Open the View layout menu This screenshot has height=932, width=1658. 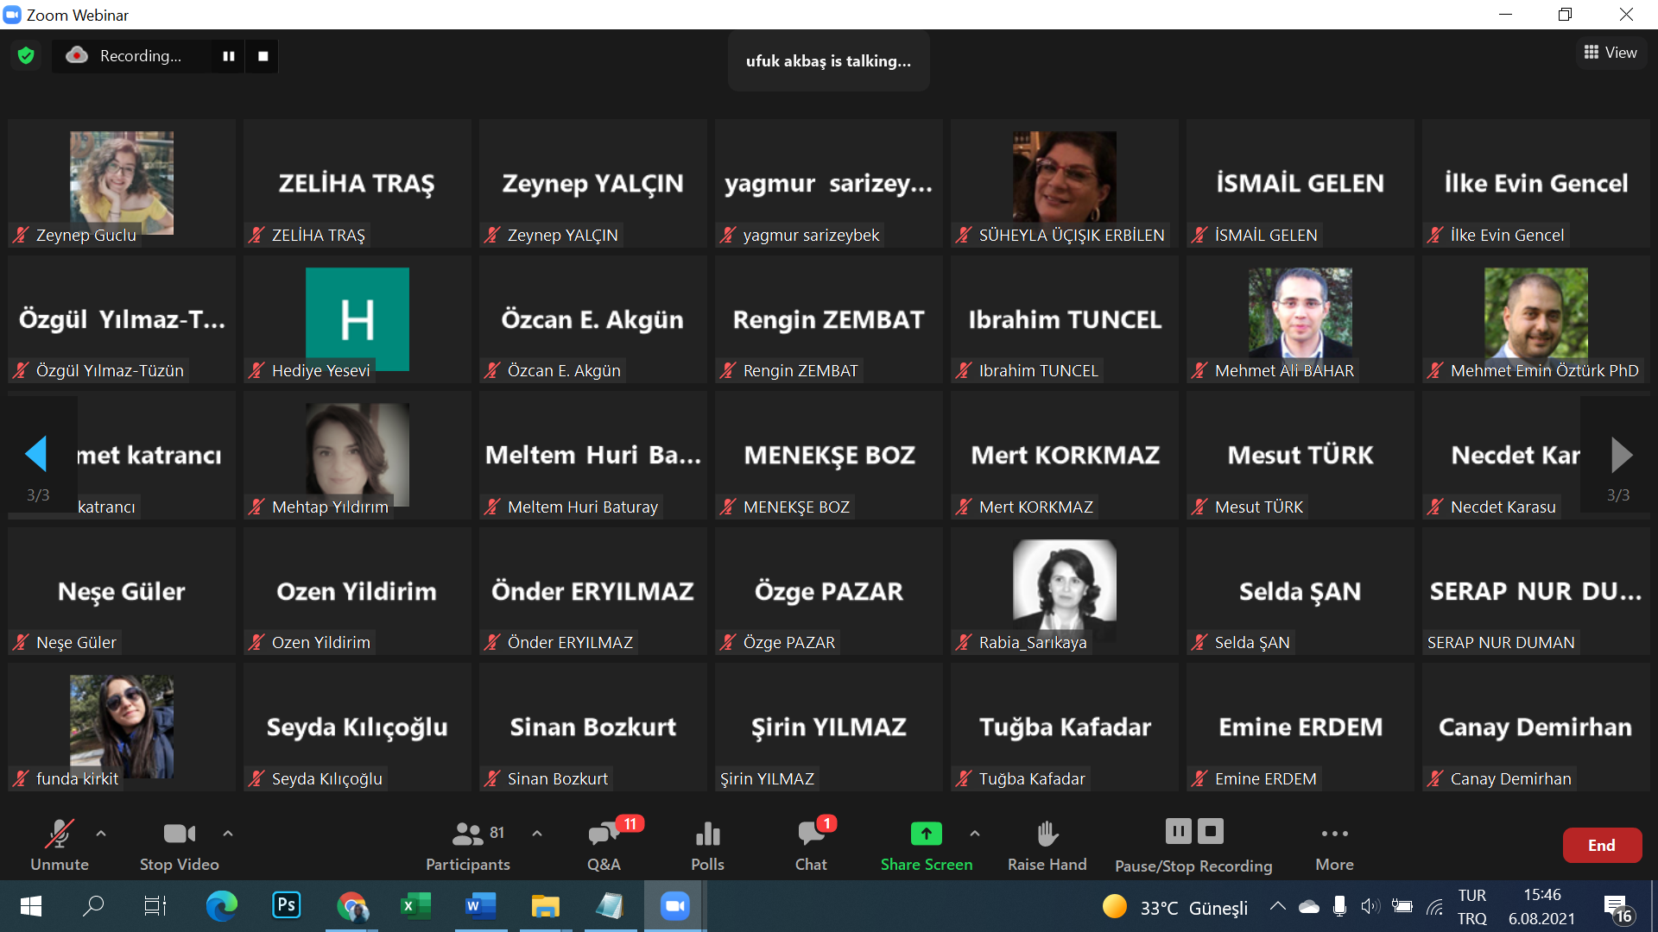tap(1611, 53)
